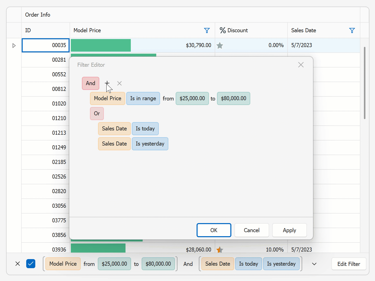Click star rating in row 03936 Discount cell
375x281 pixels.
(219, 250)
